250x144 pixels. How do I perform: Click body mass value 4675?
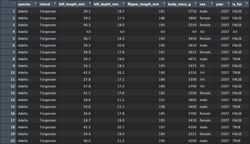tap(192, 59)
